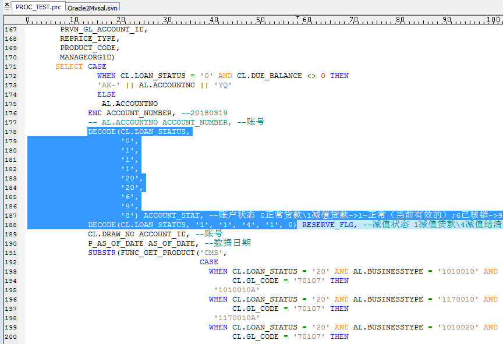The height and width of the screenshot is (344, 503).
Task: Click the ruler at column mark 80
Action: point(400,20)
